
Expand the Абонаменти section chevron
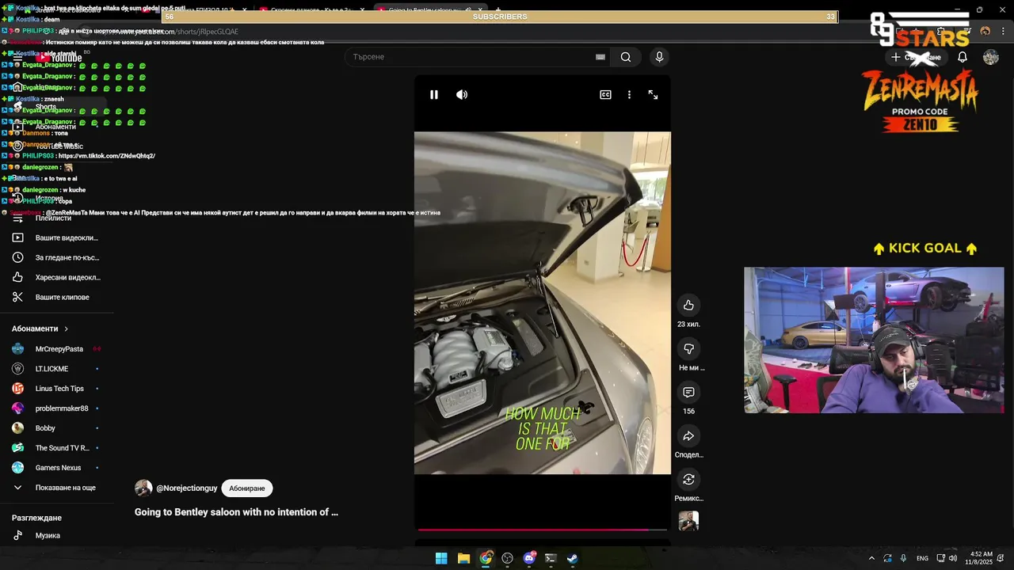point(67,329)
